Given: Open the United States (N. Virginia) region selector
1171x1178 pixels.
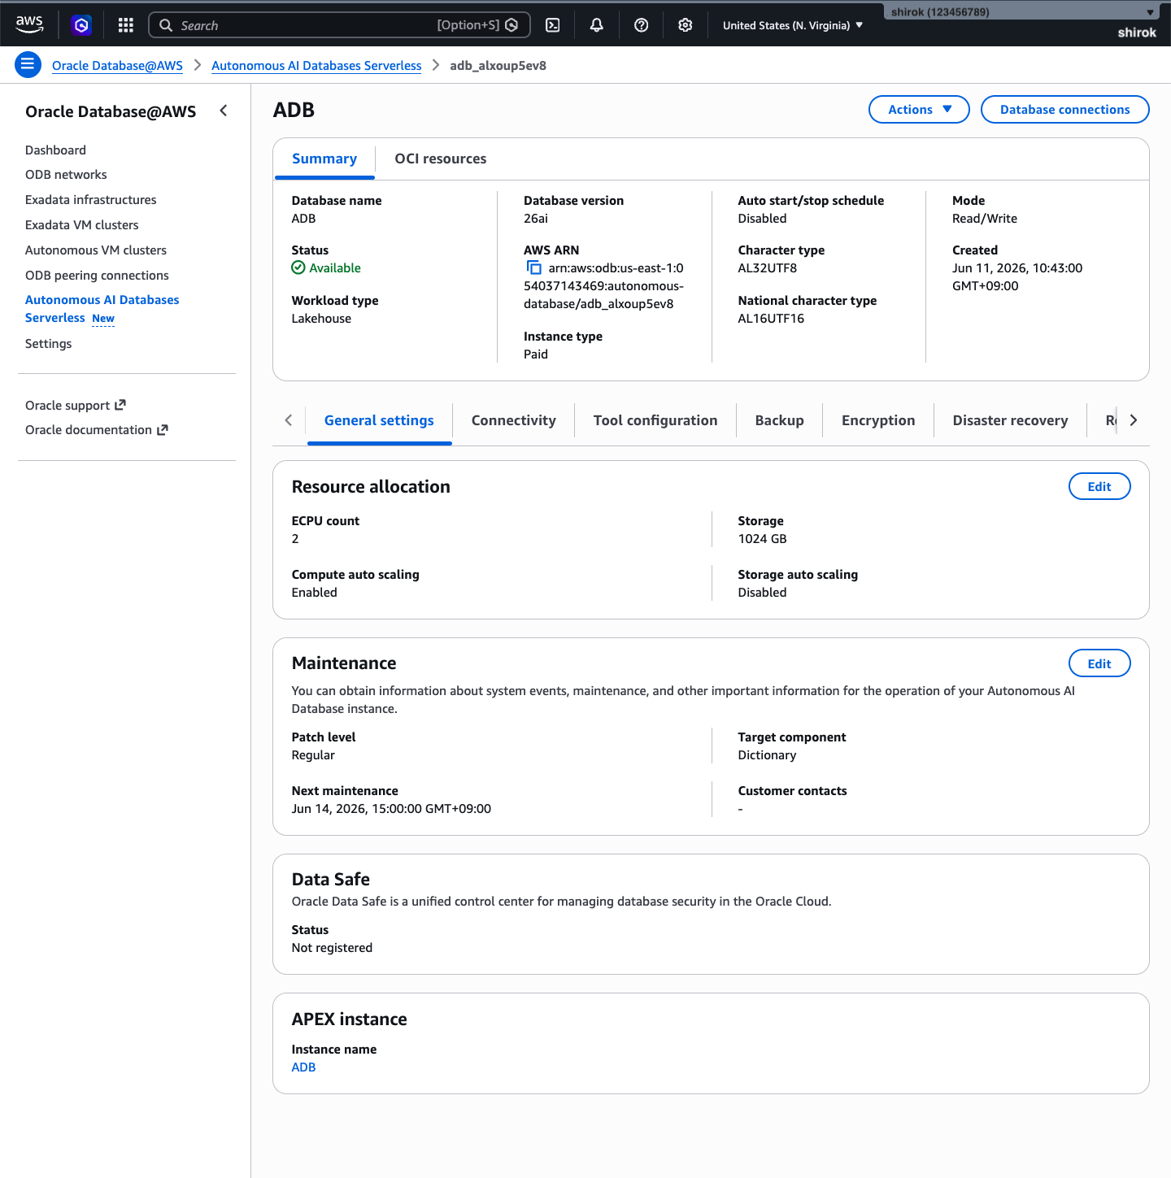Looking at the screenshot, I should click(x=793, y=25).
